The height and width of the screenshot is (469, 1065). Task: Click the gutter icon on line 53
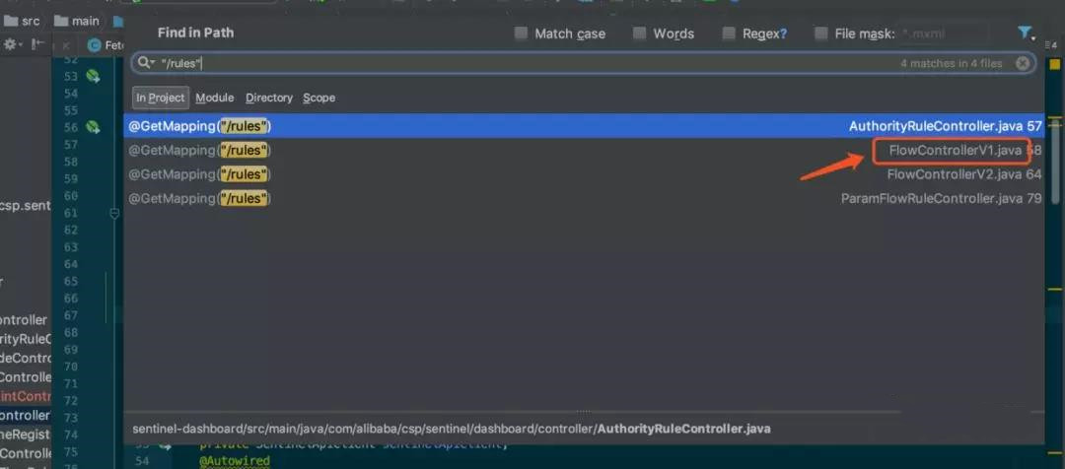pos(93,76)
